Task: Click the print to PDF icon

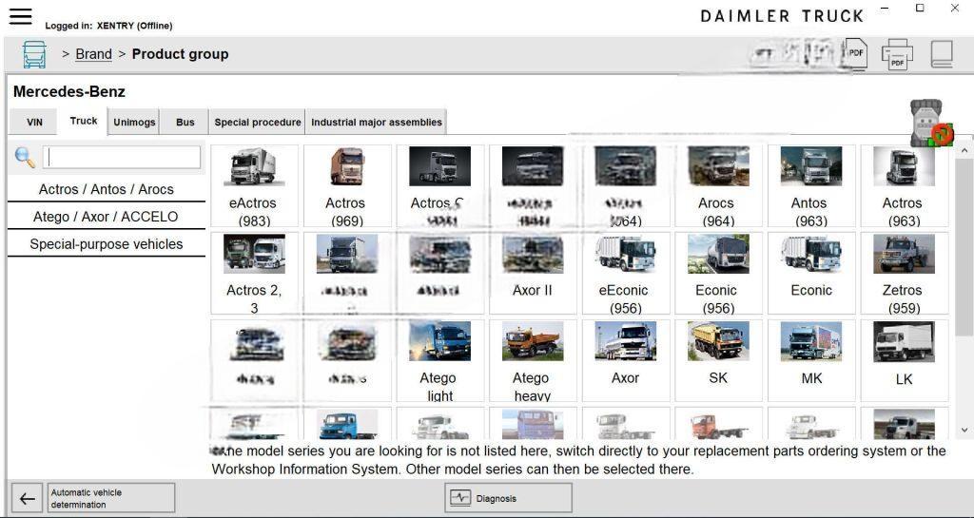Action: [897, 54]
